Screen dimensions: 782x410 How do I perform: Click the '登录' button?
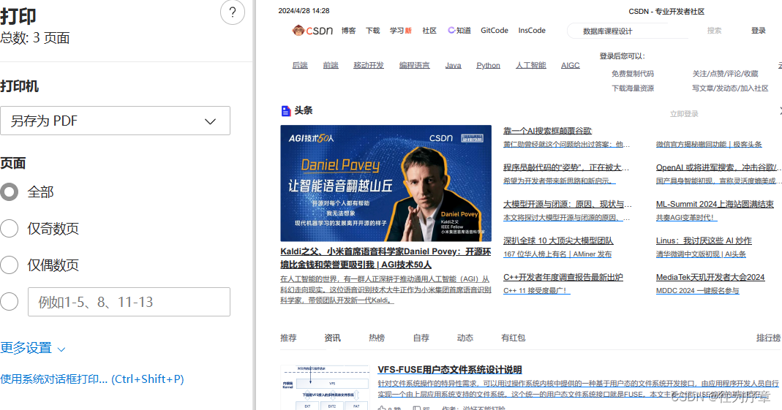(758, 31)
